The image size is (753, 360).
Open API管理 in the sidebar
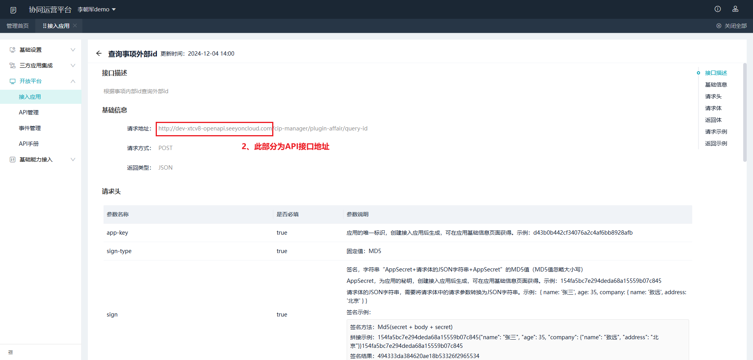point(29,112)
